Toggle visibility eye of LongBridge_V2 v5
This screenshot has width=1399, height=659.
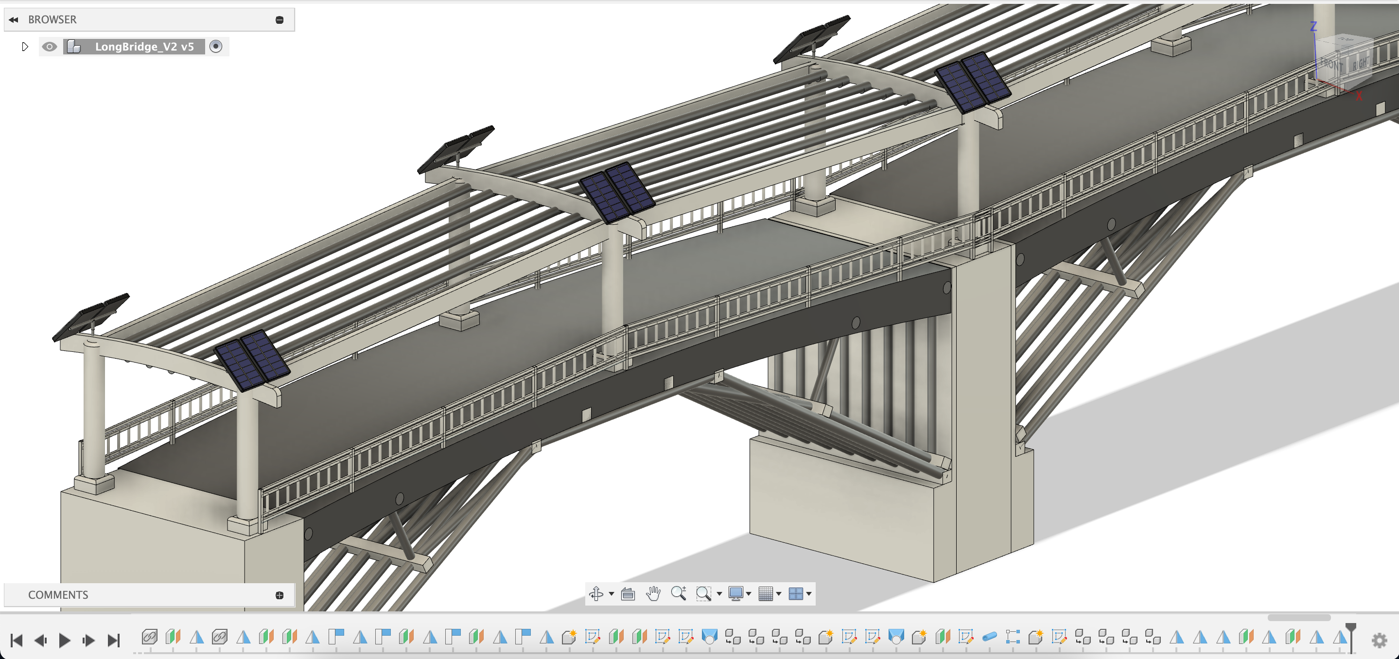50,47
